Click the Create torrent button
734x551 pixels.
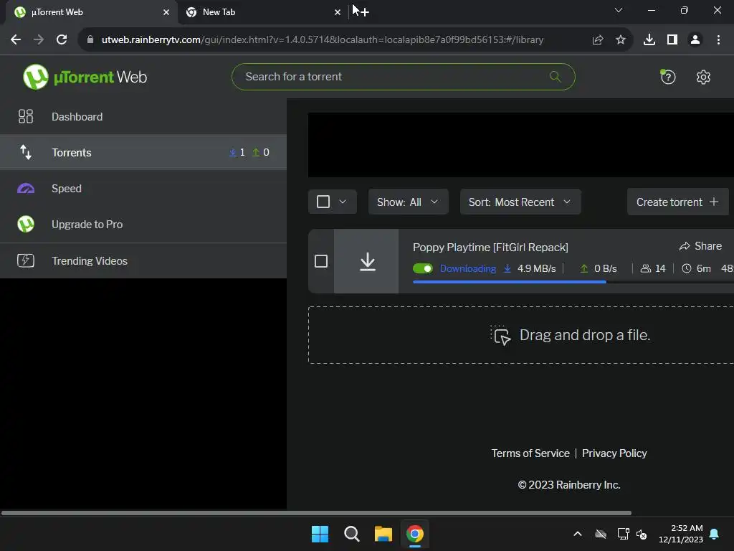coord(677,202)
